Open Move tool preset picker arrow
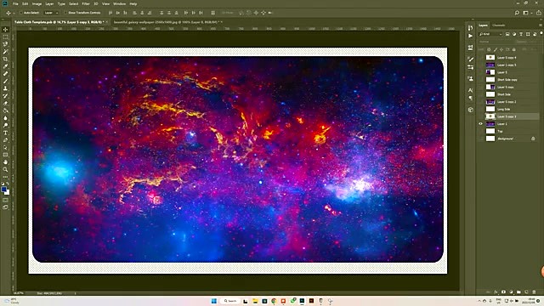The height and width of the screenshot is (306, 544). tap(14, 13)
